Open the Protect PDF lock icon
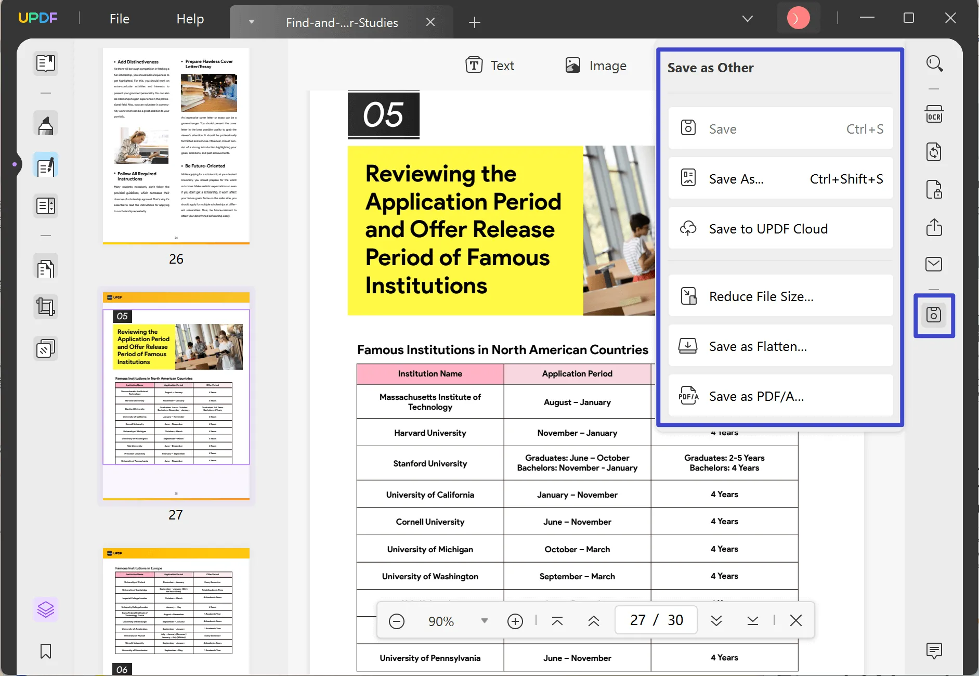Viewport: 979px width, 676px height. pyautogui.click(x=934, y=190)
